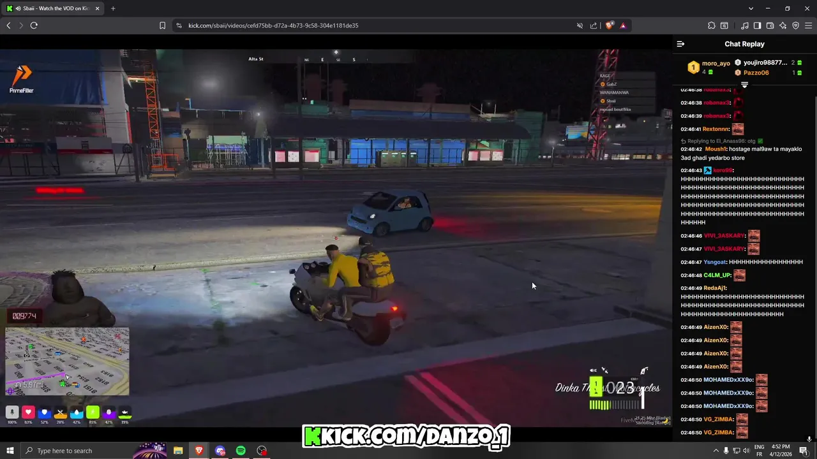Click username Moush1 in chat
The image size is (817, 459).
[x=716, y=149]
